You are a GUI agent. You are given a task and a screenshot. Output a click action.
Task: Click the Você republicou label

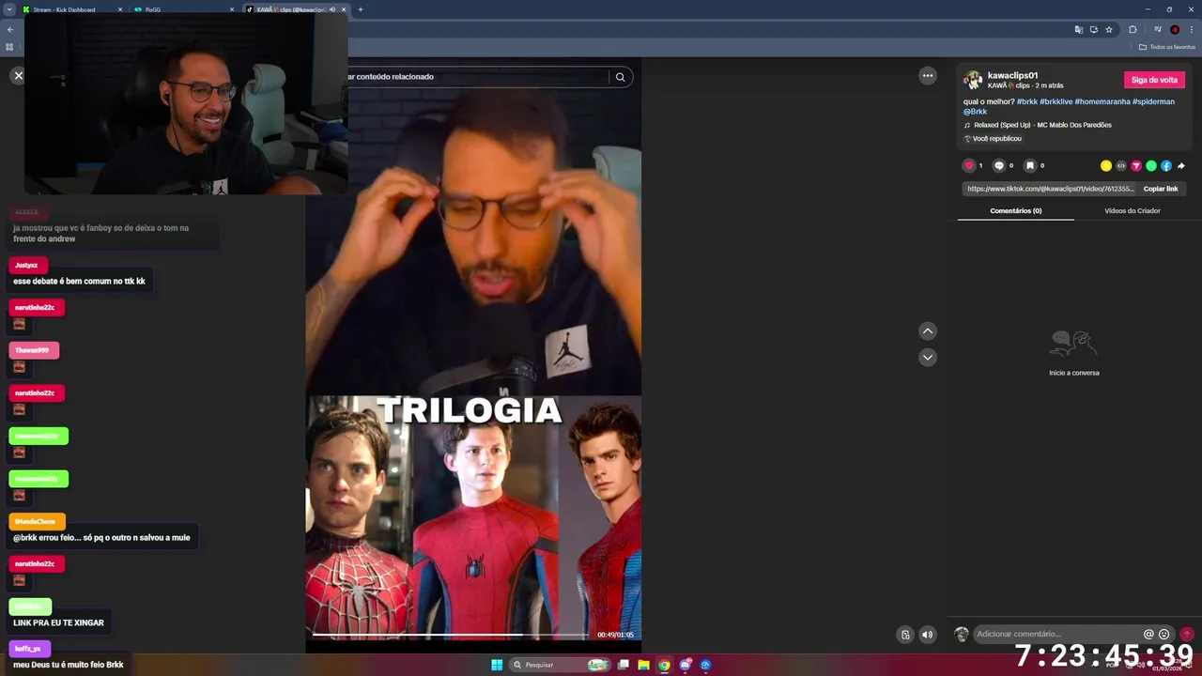(996, 139)
